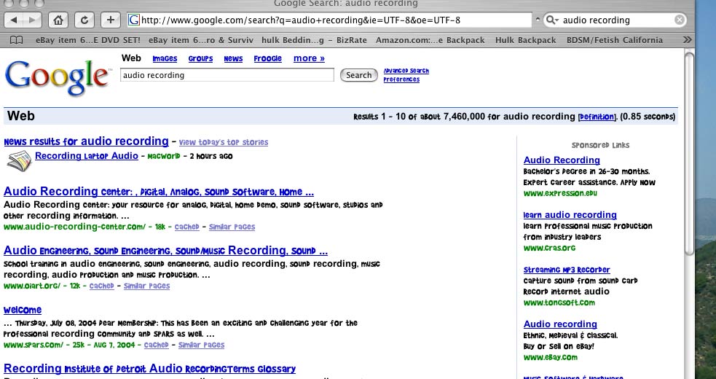Viewport: 716px width, 379px height.
Task: Click the vertical scrollbar thumb
Action: [689, 154]
